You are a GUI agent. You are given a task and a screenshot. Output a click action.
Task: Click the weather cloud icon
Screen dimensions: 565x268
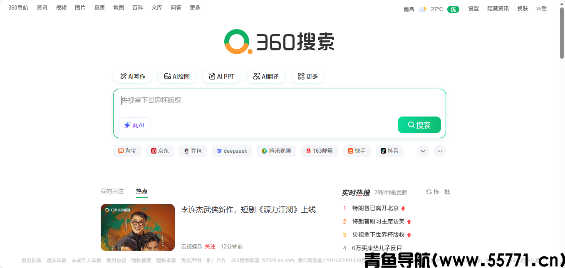tap(422, 9)
